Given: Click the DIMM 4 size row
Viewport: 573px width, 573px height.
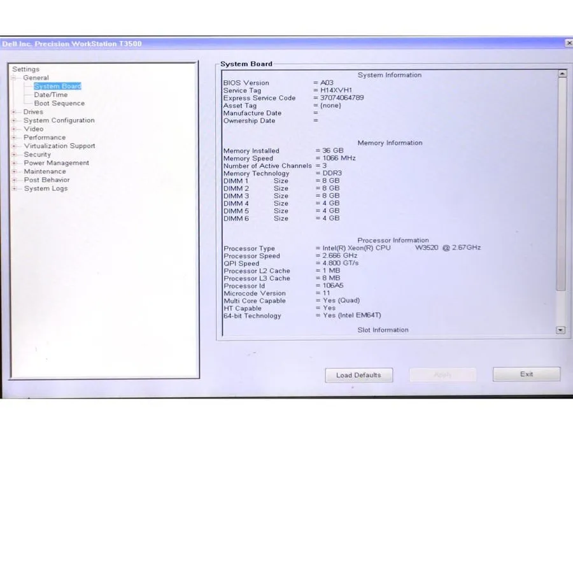Looking at the screenshot, I should (x=281, y=203).
